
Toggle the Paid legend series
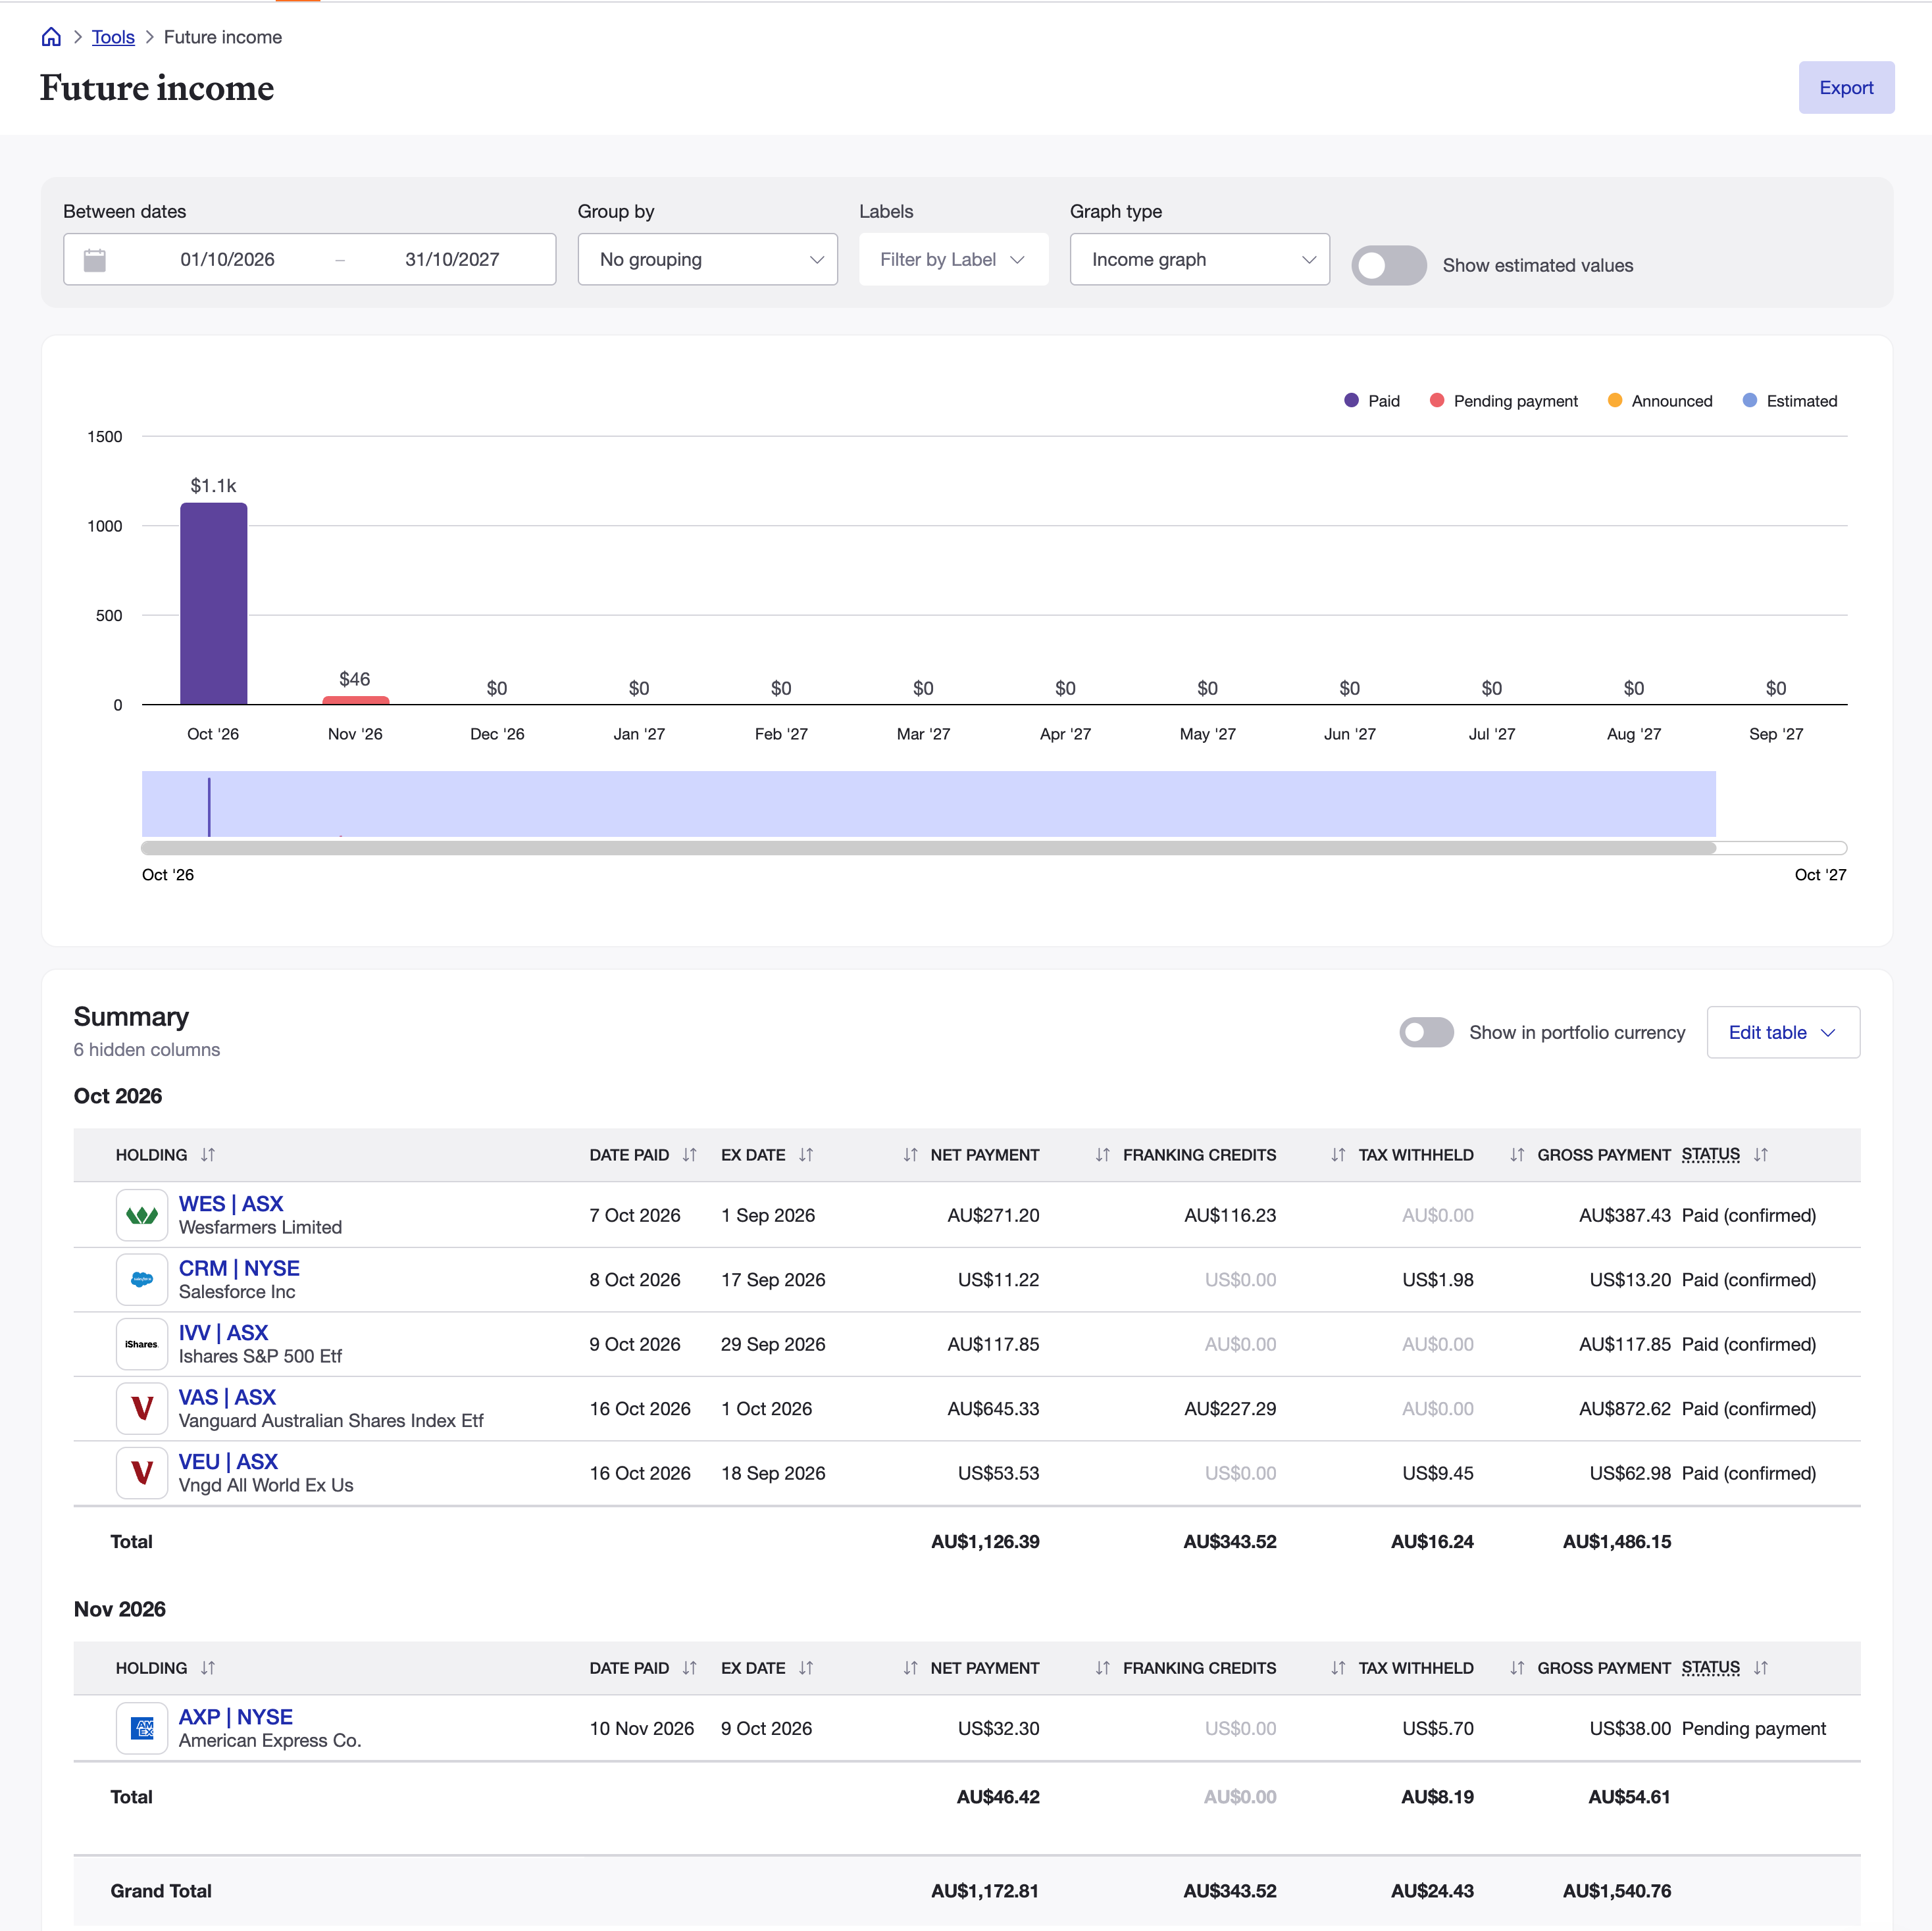pyautogui.click(x=1372, y=401)
